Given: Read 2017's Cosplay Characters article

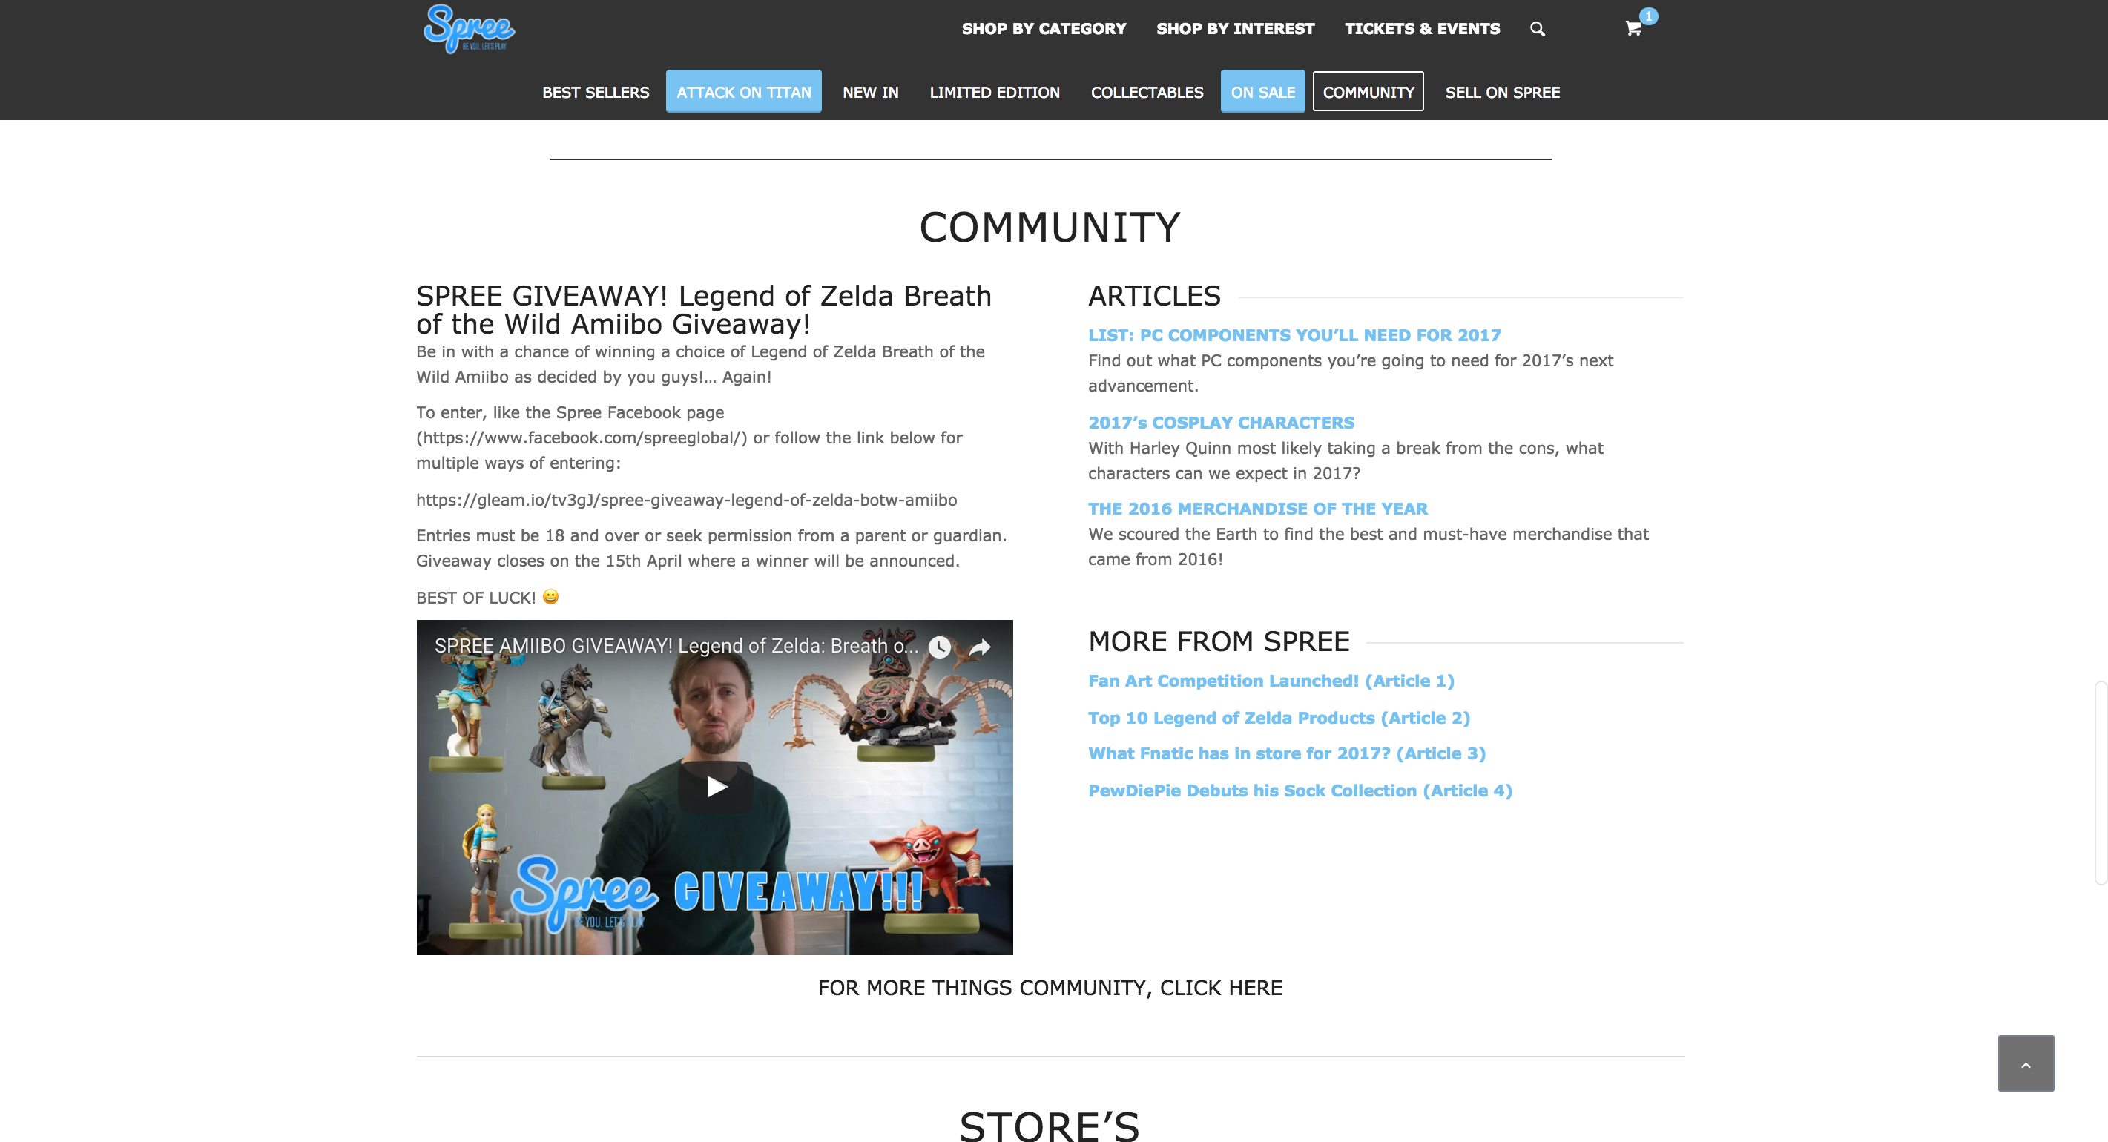Looking at the screenshot, I should [1221, 423].
